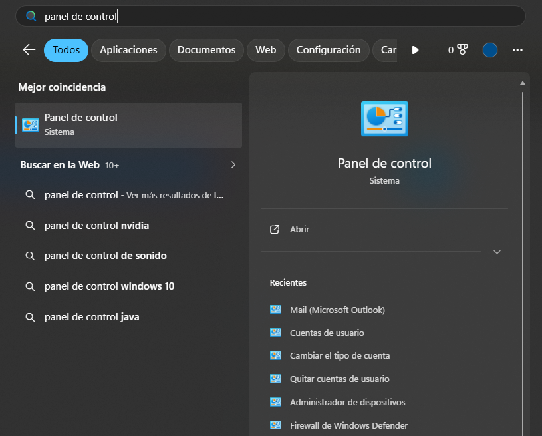Expand more actions chevron below Abrir

[x=497, y=252]
